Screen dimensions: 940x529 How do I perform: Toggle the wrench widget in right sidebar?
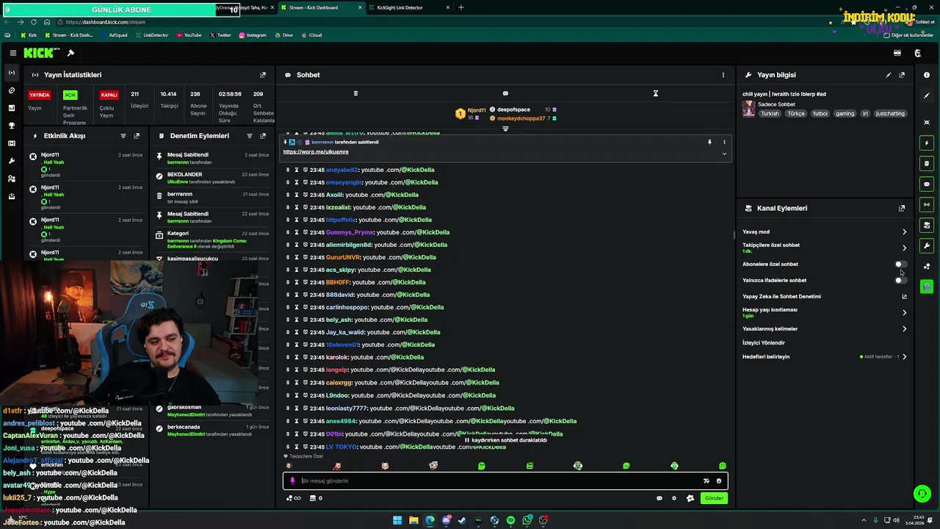pyautogui.click(x=927, y=245)
